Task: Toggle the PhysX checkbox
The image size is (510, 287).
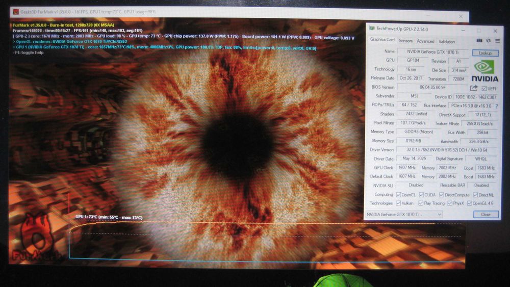Action: [450, 203]
